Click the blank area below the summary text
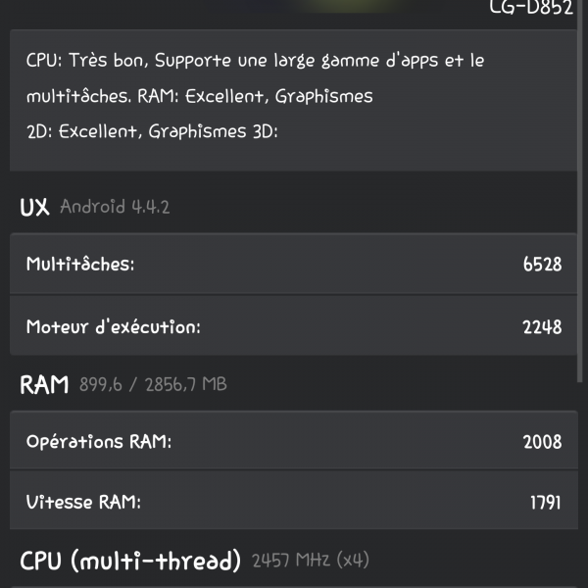Image resolution: width=588 pixels, height=588 pixels. (294, 157)
